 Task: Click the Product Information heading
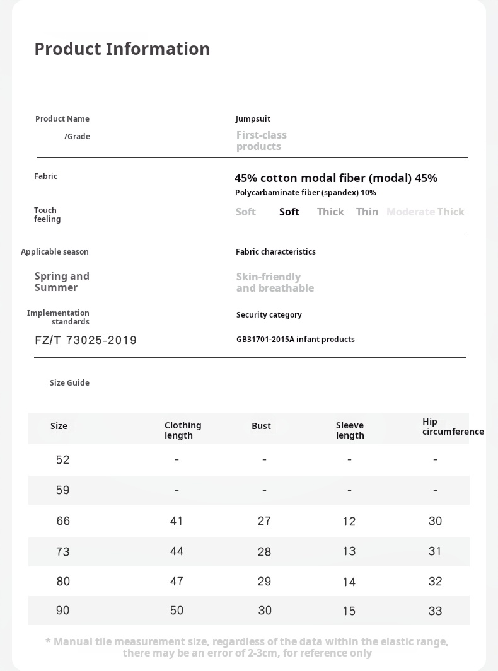pos(122,49)
